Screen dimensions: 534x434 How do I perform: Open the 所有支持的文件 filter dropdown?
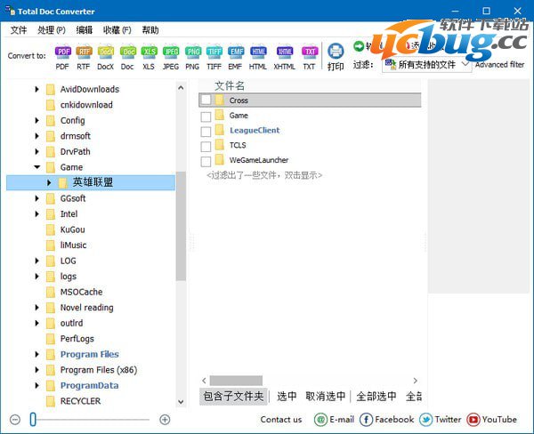tap(427, 64)
